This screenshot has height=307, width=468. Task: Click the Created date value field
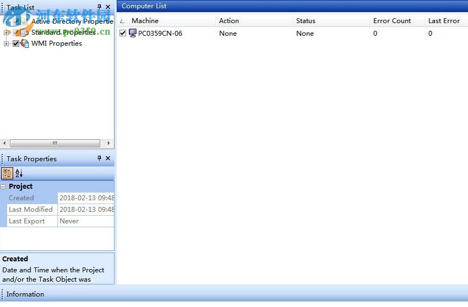coord(86,198)
